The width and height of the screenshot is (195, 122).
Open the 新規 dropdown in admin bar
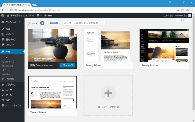pyautogui.click(x=48, y=15)
